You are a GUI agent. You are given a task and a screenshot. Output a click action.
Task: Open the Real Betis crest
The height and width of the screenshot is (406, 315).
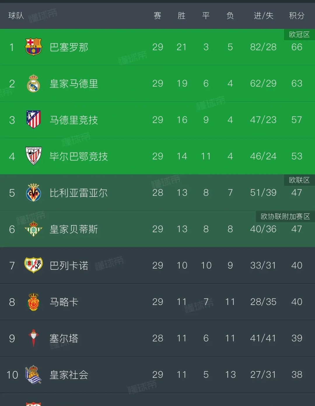click(x=34, y=229)
